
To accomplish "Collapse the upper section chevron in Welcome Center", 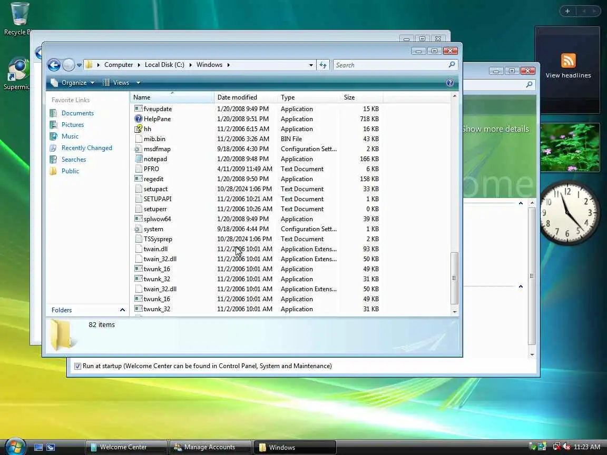I will tap(521, 203).
